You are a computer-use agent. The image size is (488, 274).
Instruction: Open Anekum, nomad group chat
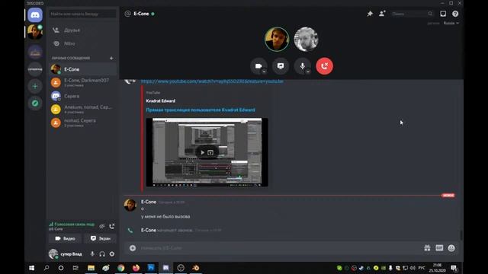(x=82, y=109)
